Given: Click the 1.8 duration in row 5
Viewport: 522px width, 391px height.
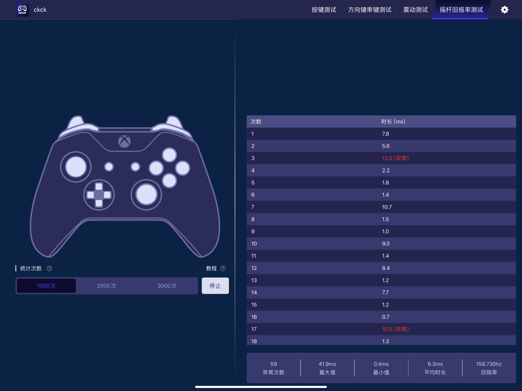Looking at the screenshot, I should pos(386,182).
